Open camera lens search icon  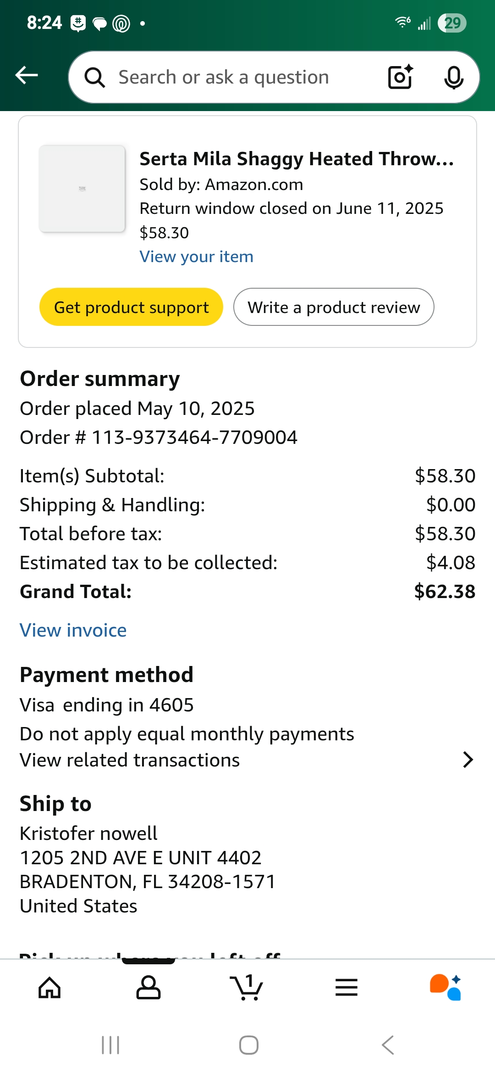tap(400, 77)
